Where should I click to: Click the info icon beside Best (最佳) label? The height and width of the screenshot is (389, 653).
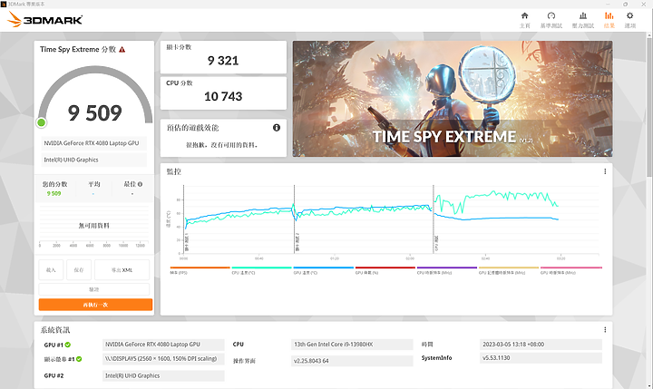(140, 184)
